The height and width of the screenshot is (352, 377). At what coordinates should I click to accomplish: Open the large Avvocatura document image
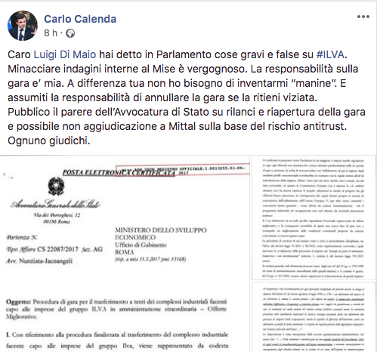125,254
